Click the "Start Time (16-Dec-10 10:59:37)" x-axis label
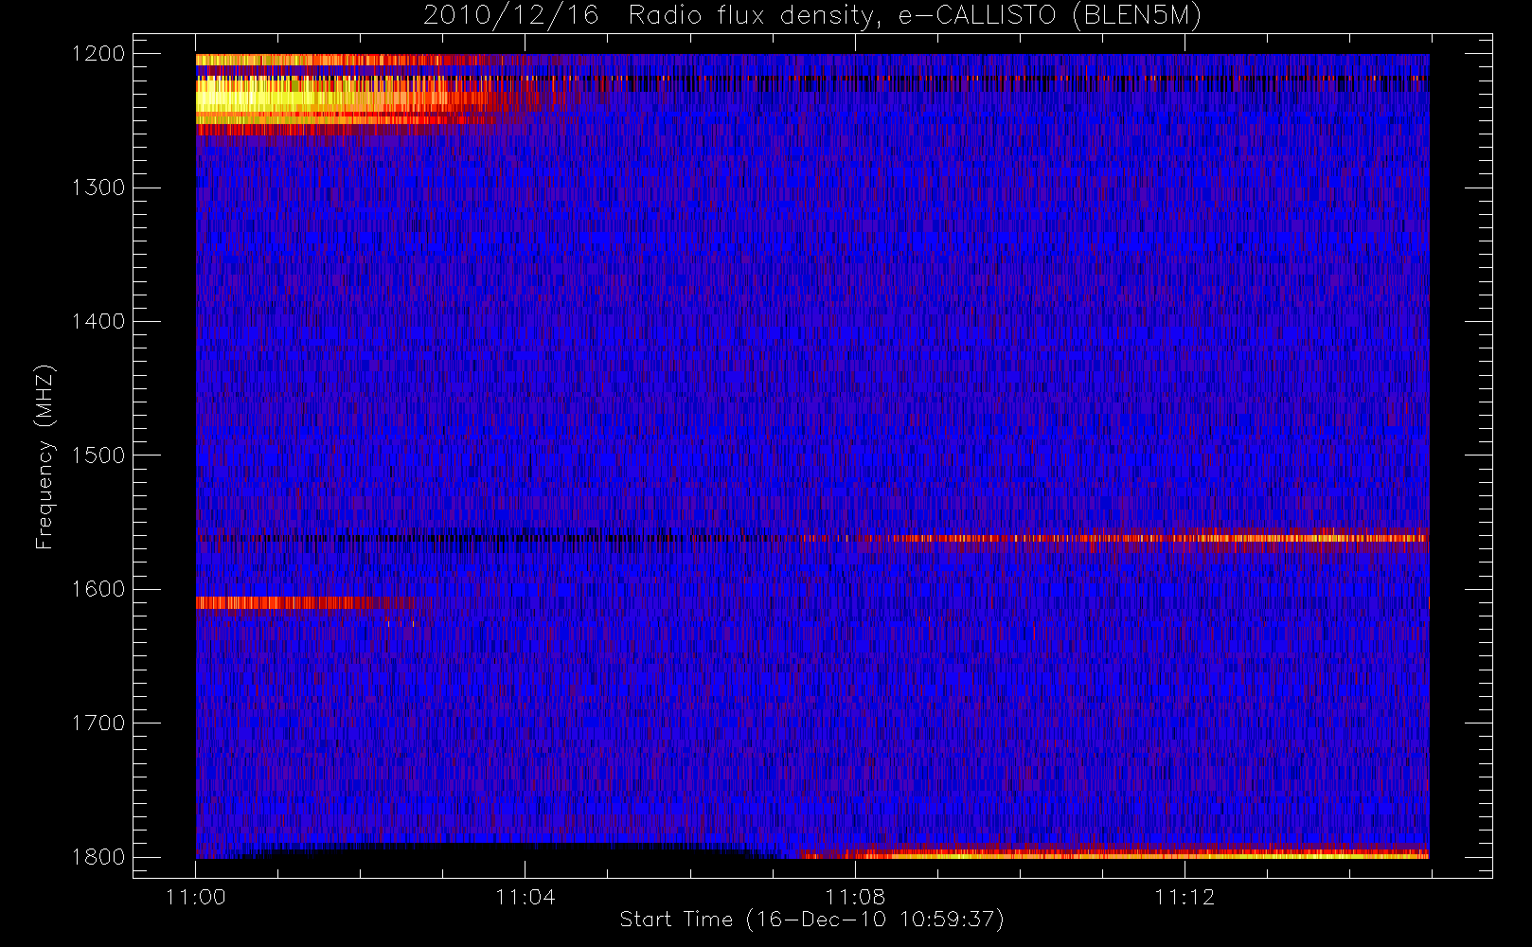Screen dimensions: 1532x947 811,920
